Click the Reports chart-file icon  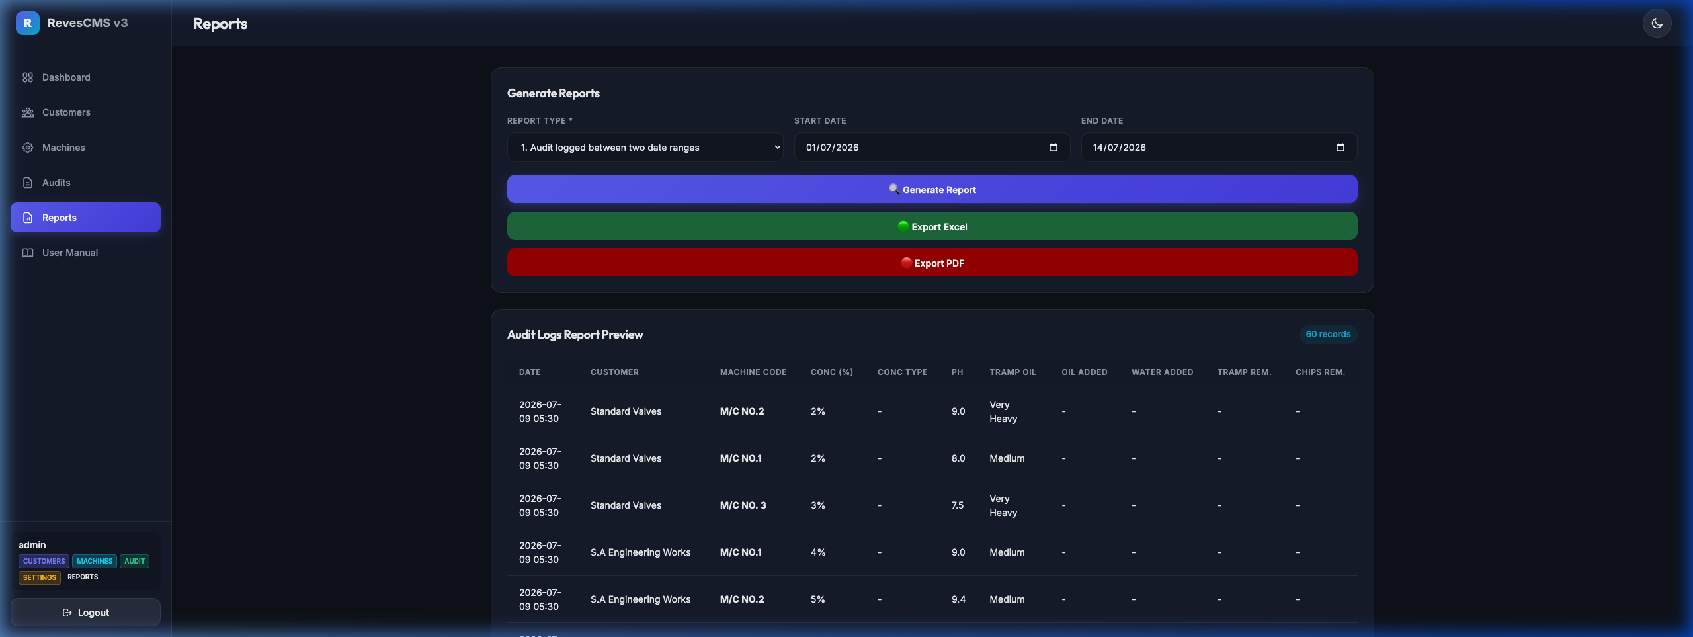tap(28, 218)
